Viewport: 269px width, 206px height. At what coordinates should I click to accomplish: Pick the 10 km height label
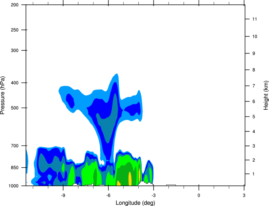(x=255, y=36)
